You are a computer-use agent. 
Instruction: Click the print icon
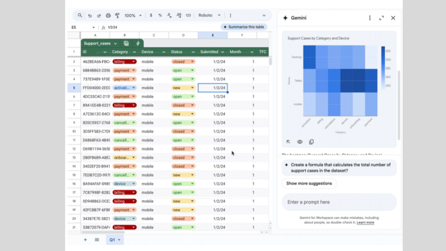click(108, 16)
